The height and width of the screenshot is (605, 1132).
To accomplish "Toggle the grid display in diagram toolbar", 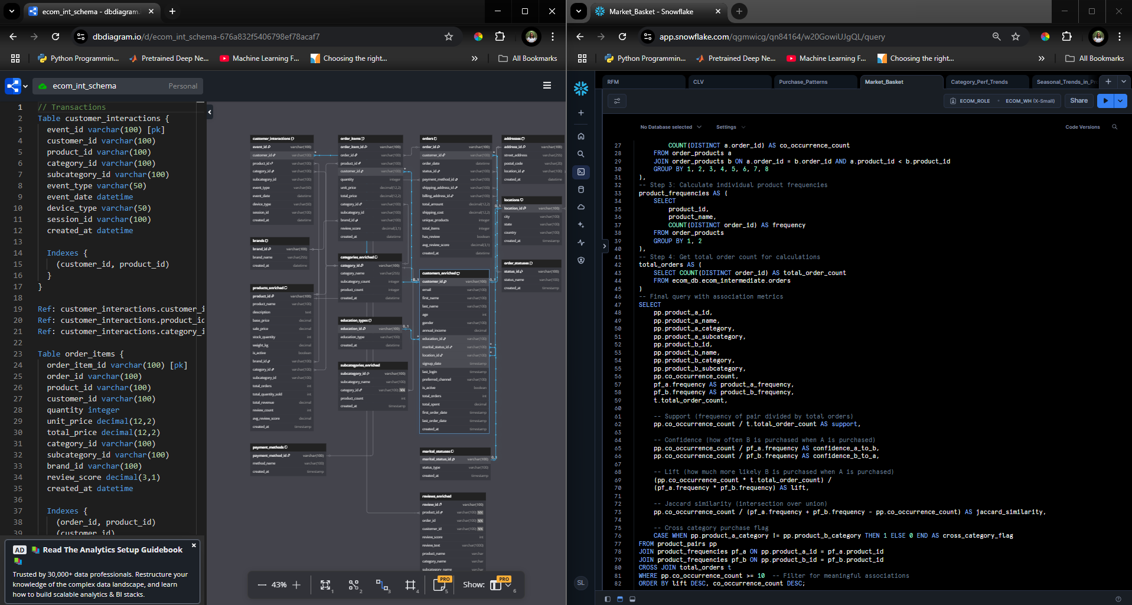I will (x=410, y=585).
